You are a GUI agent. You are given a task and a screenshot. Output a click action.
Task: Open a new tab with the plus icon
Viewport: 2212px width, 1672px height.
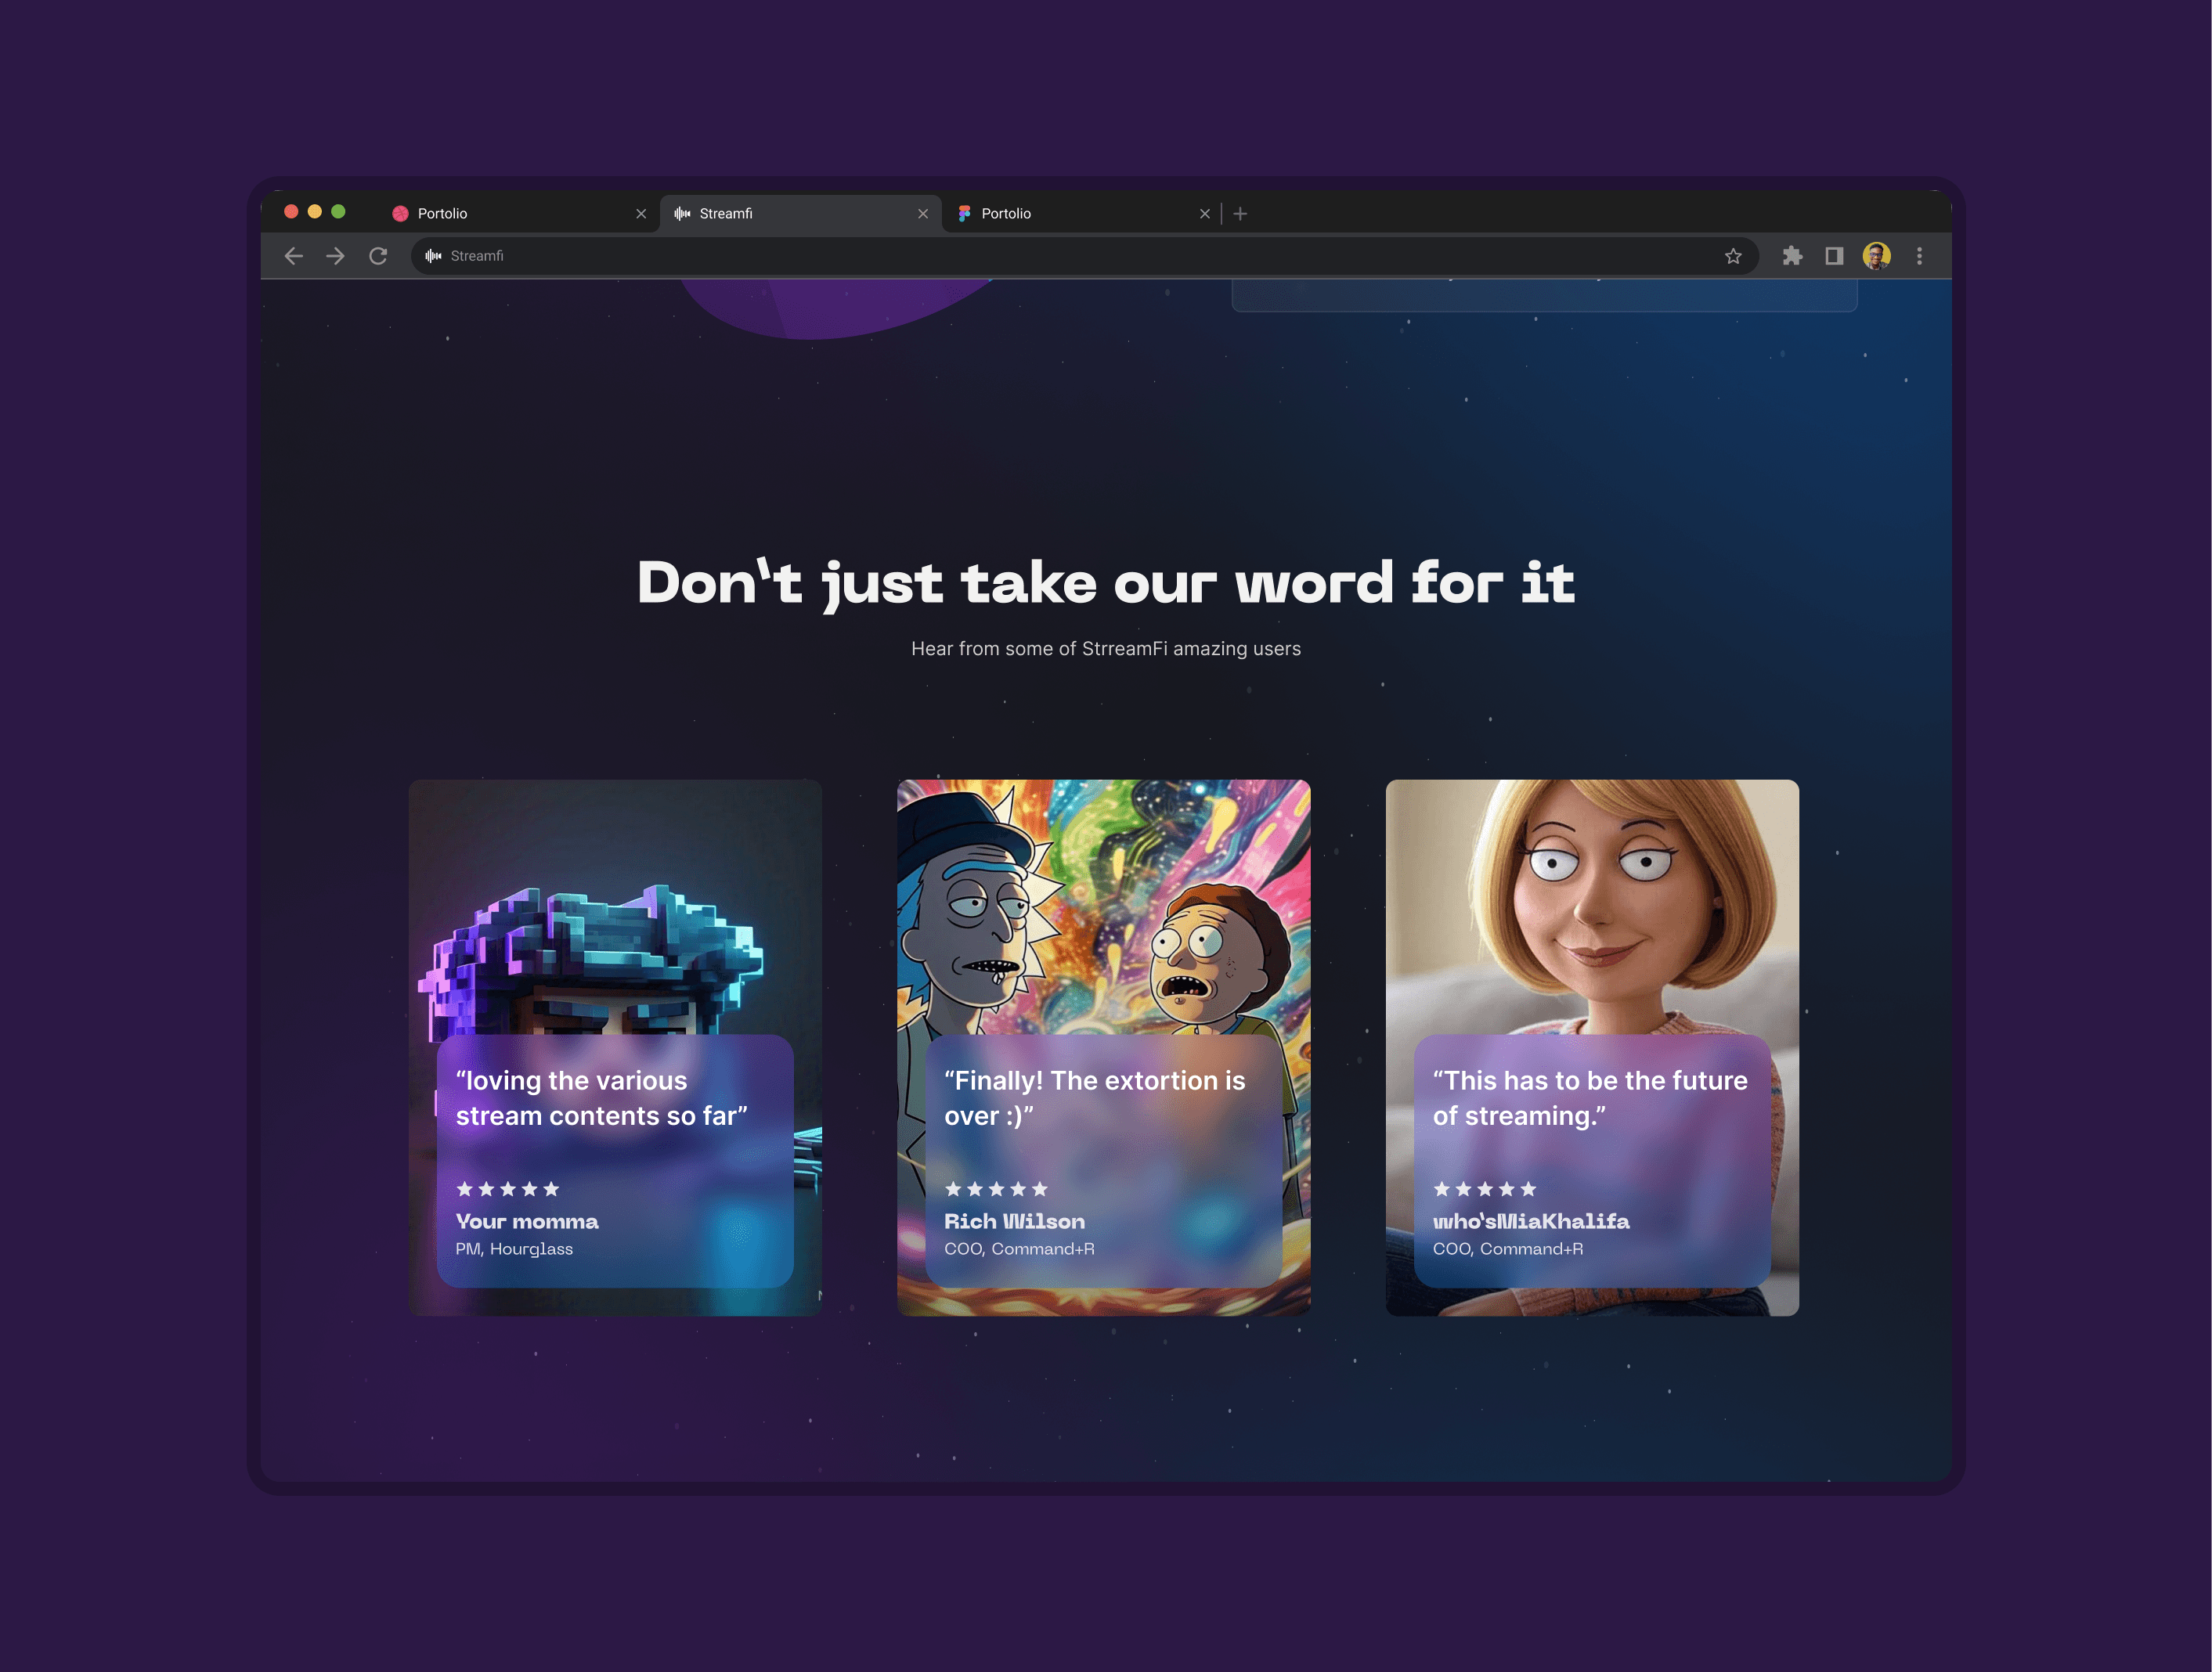1240,214
